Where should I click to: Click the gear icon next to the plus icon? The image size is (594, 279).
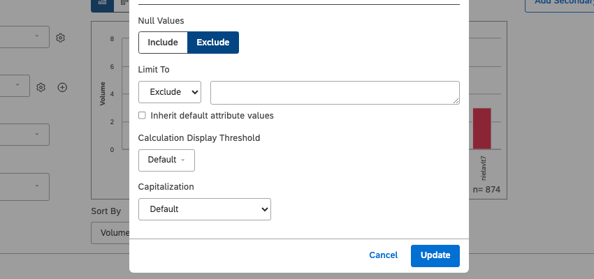coord(41,87)
